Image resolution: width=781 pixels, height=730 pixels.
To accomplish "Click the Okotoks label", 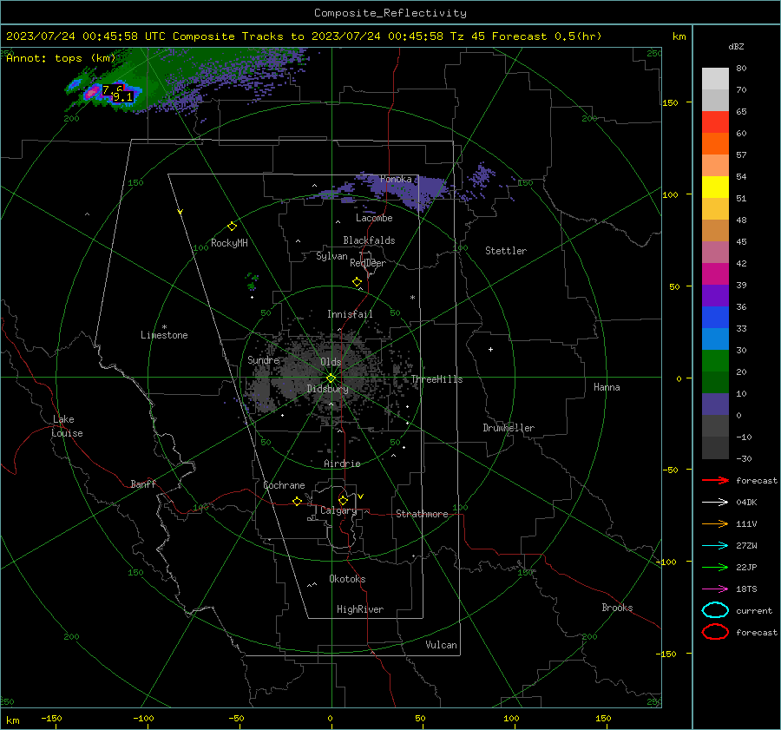I will [347, 579].
